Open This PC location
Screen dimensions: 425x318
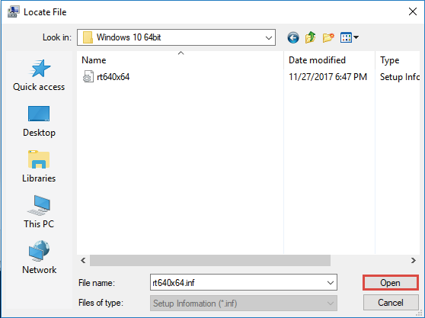pyautogui.click(x=39, y=212)
